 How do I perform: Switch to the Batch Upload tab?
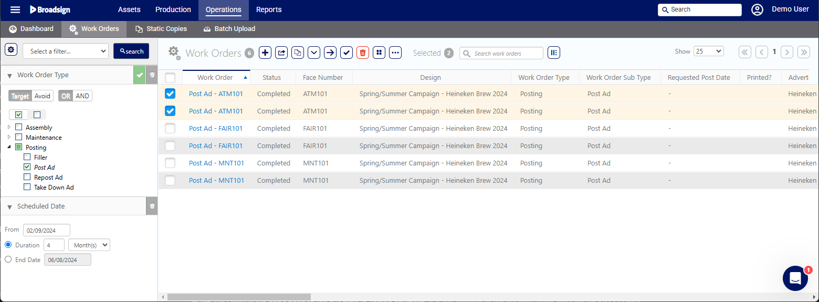[x=229, y=29]
